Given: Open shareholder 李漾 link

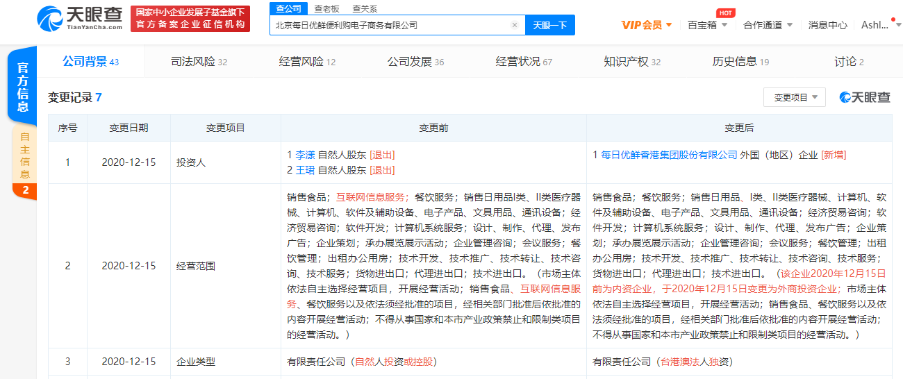Looking at the screenshot, I should point(305,155).
